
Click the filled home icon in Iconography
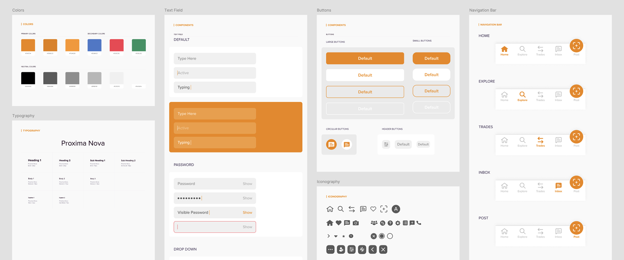(x=330, y=223)
